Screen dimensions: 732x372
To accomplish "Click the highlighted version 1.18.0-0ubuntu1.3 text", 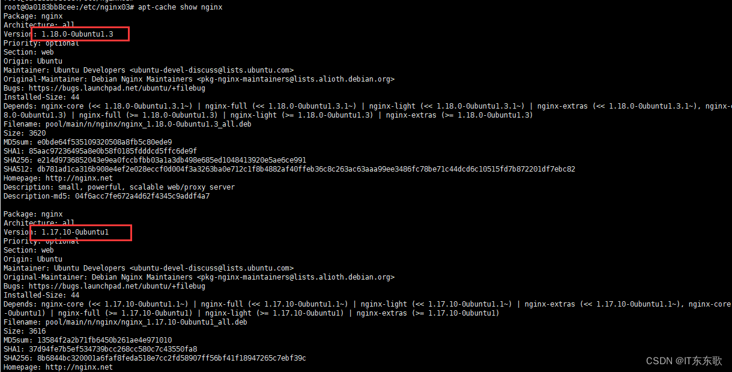I will coord(77,34).
